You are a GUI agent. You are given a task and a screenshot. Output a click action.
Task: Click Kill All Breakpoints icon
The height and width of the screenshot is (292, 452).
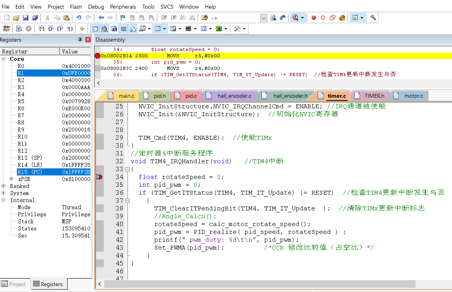point(342,18)
